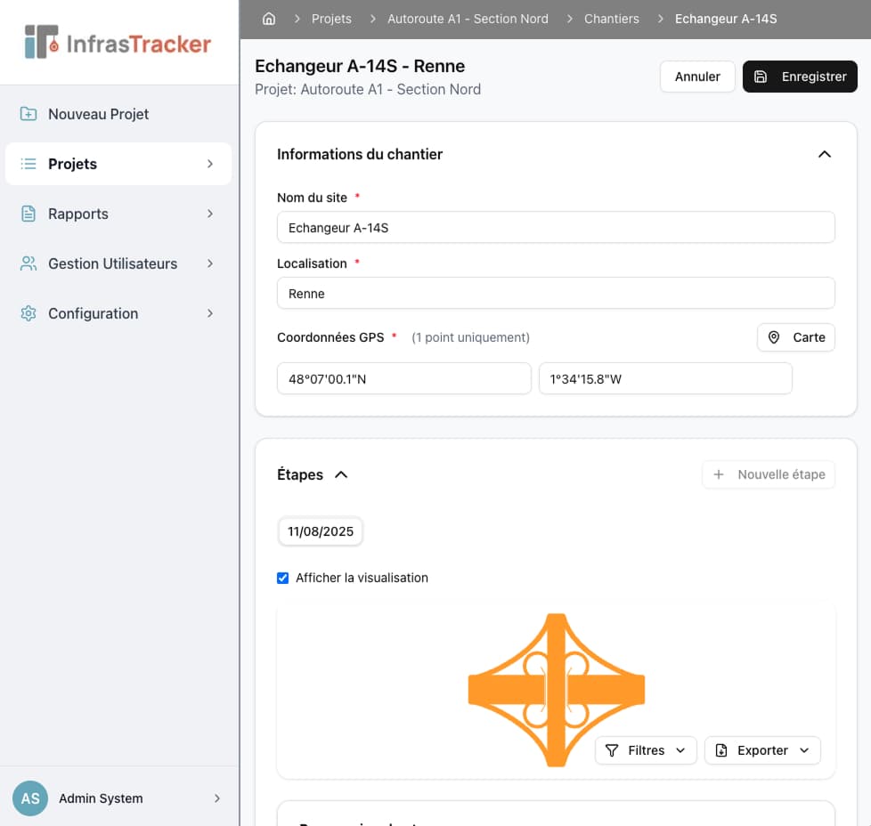Click the Gestion Utilisateurs people icon
This screenshot has height=826, width=871.
pos(28,263)
